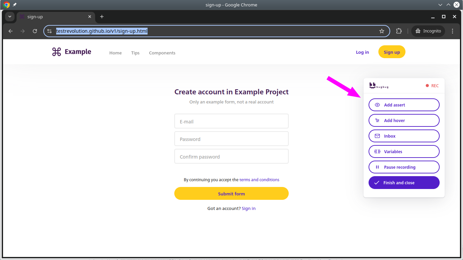The image size is (463, 260).
Task: Reload the page with refresh icon
Action: click(x=35, y=31)
